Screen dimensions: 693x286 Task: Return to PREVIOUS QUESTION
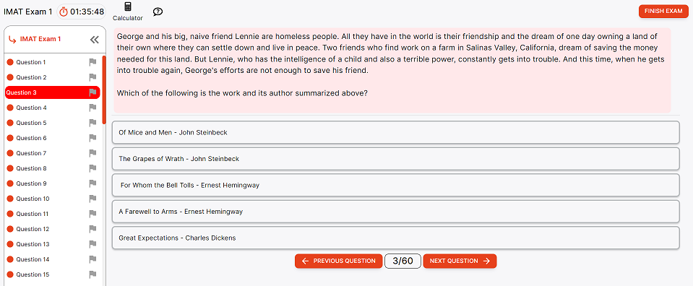pyautogui.click(x=338, y=261)
